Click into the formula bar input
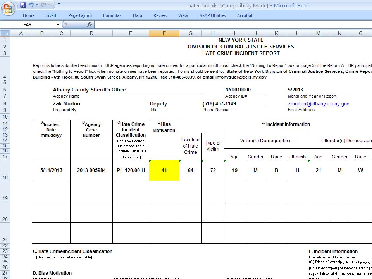 [x=233, y=24]
